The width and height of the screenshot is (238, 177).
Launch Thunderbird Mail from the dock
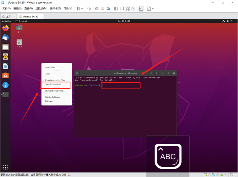(x=6, y=38)
